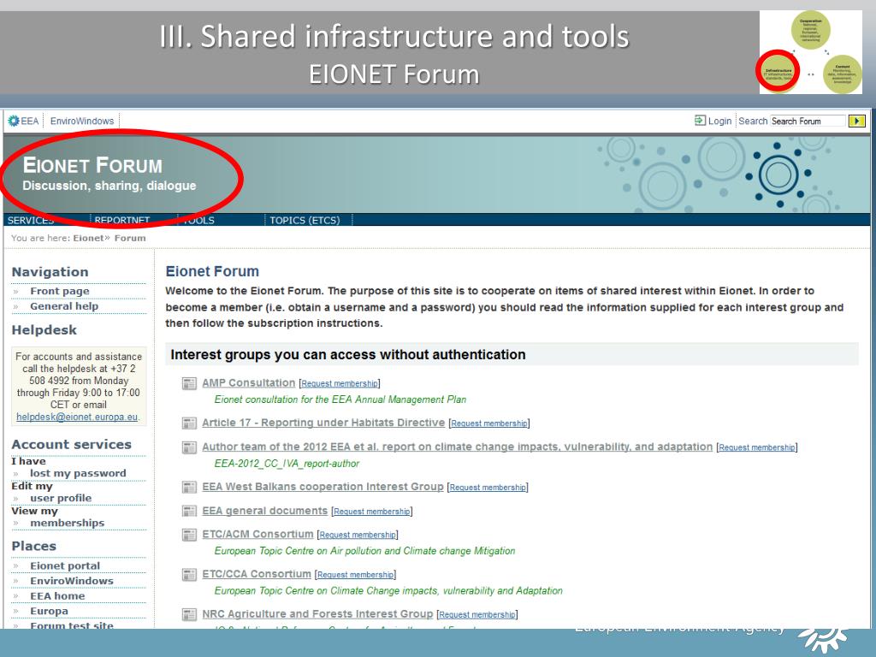Click the helpdesk@eionet.europa.eu email link
This screenshot has width=876, height=657.
coord(77,417)
